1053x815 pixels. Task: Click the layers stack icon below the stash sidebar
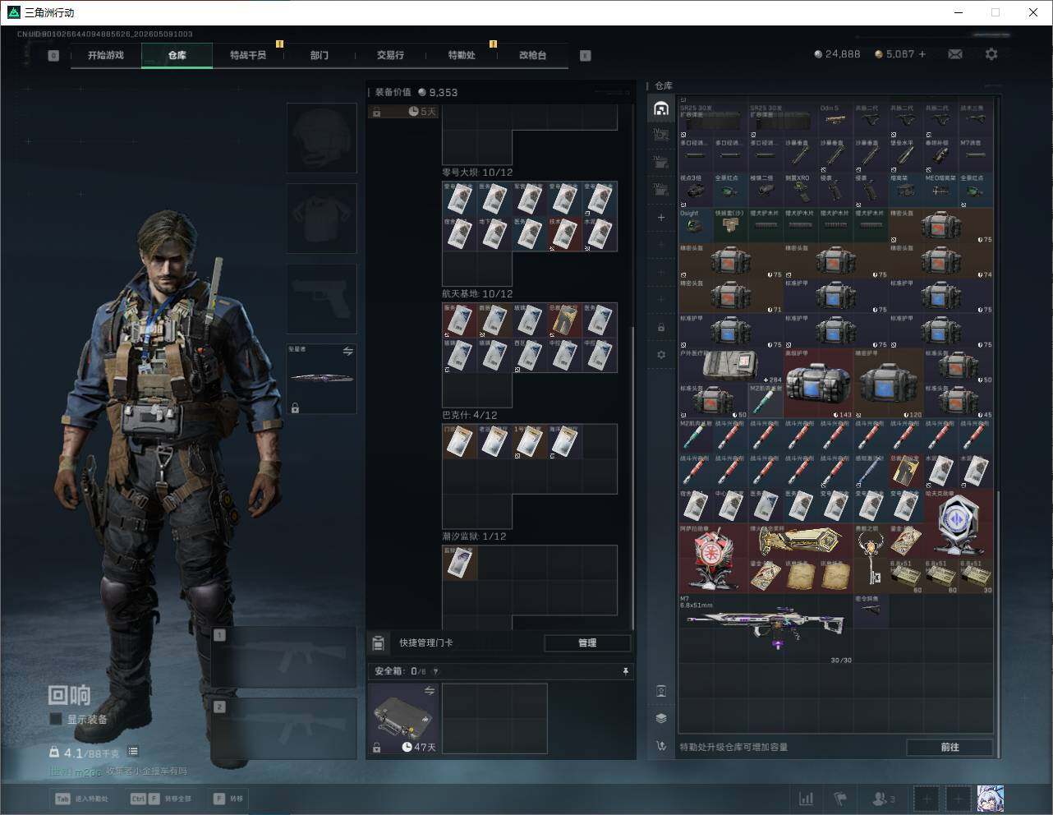click(x=661, y=718)
